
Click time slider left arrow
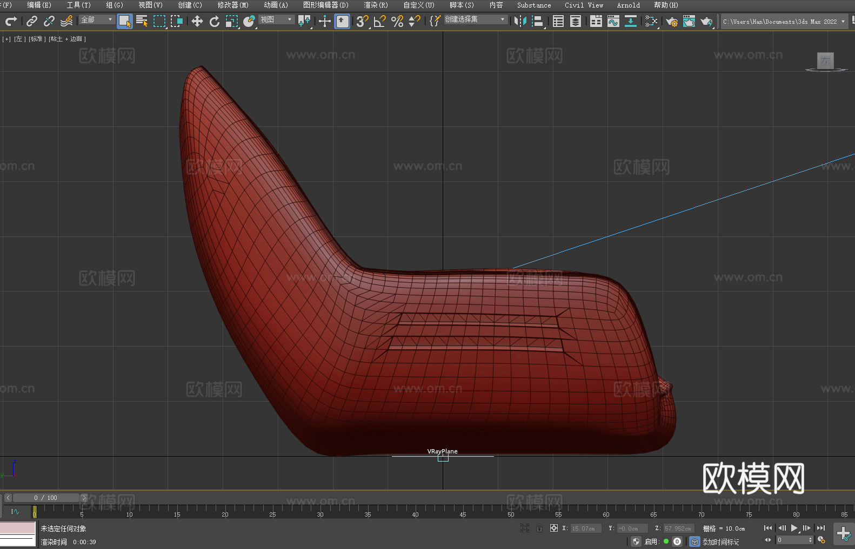(8, 498)
